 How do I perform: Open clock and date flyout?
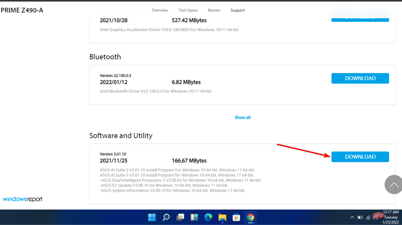tap(391, 217)
